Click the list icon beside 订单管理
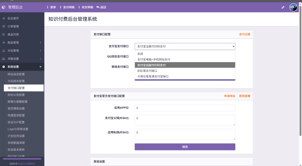The height and width of the screenshot is (166, 302). tap(4, 26)
